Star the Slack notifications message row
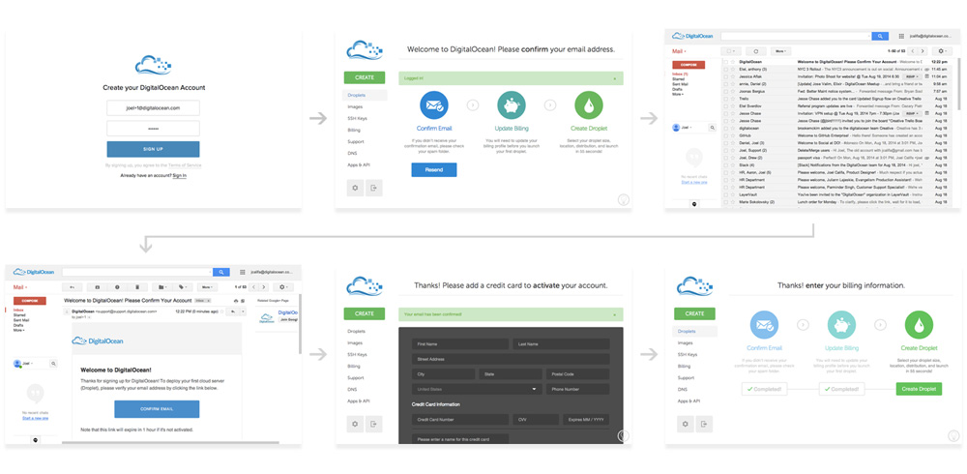The width and height of the screenshot is (967, 474). click(733, 164)
